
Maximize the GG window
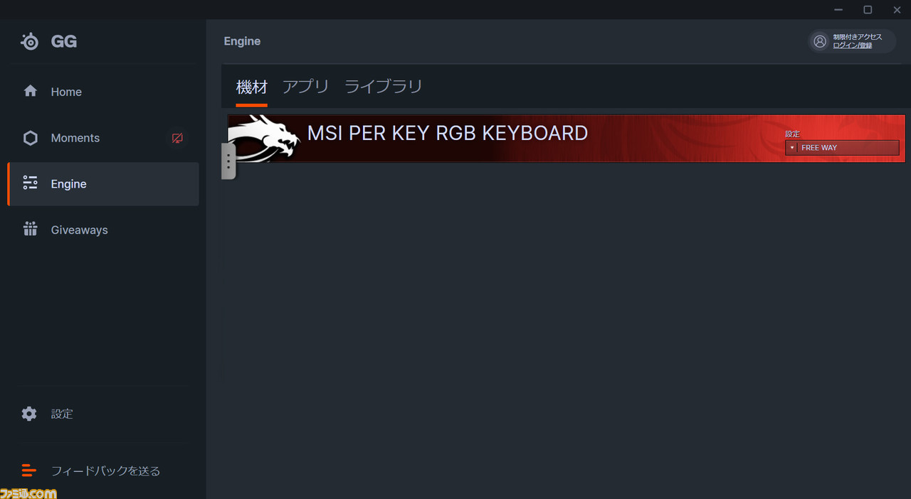click(868, 9)
